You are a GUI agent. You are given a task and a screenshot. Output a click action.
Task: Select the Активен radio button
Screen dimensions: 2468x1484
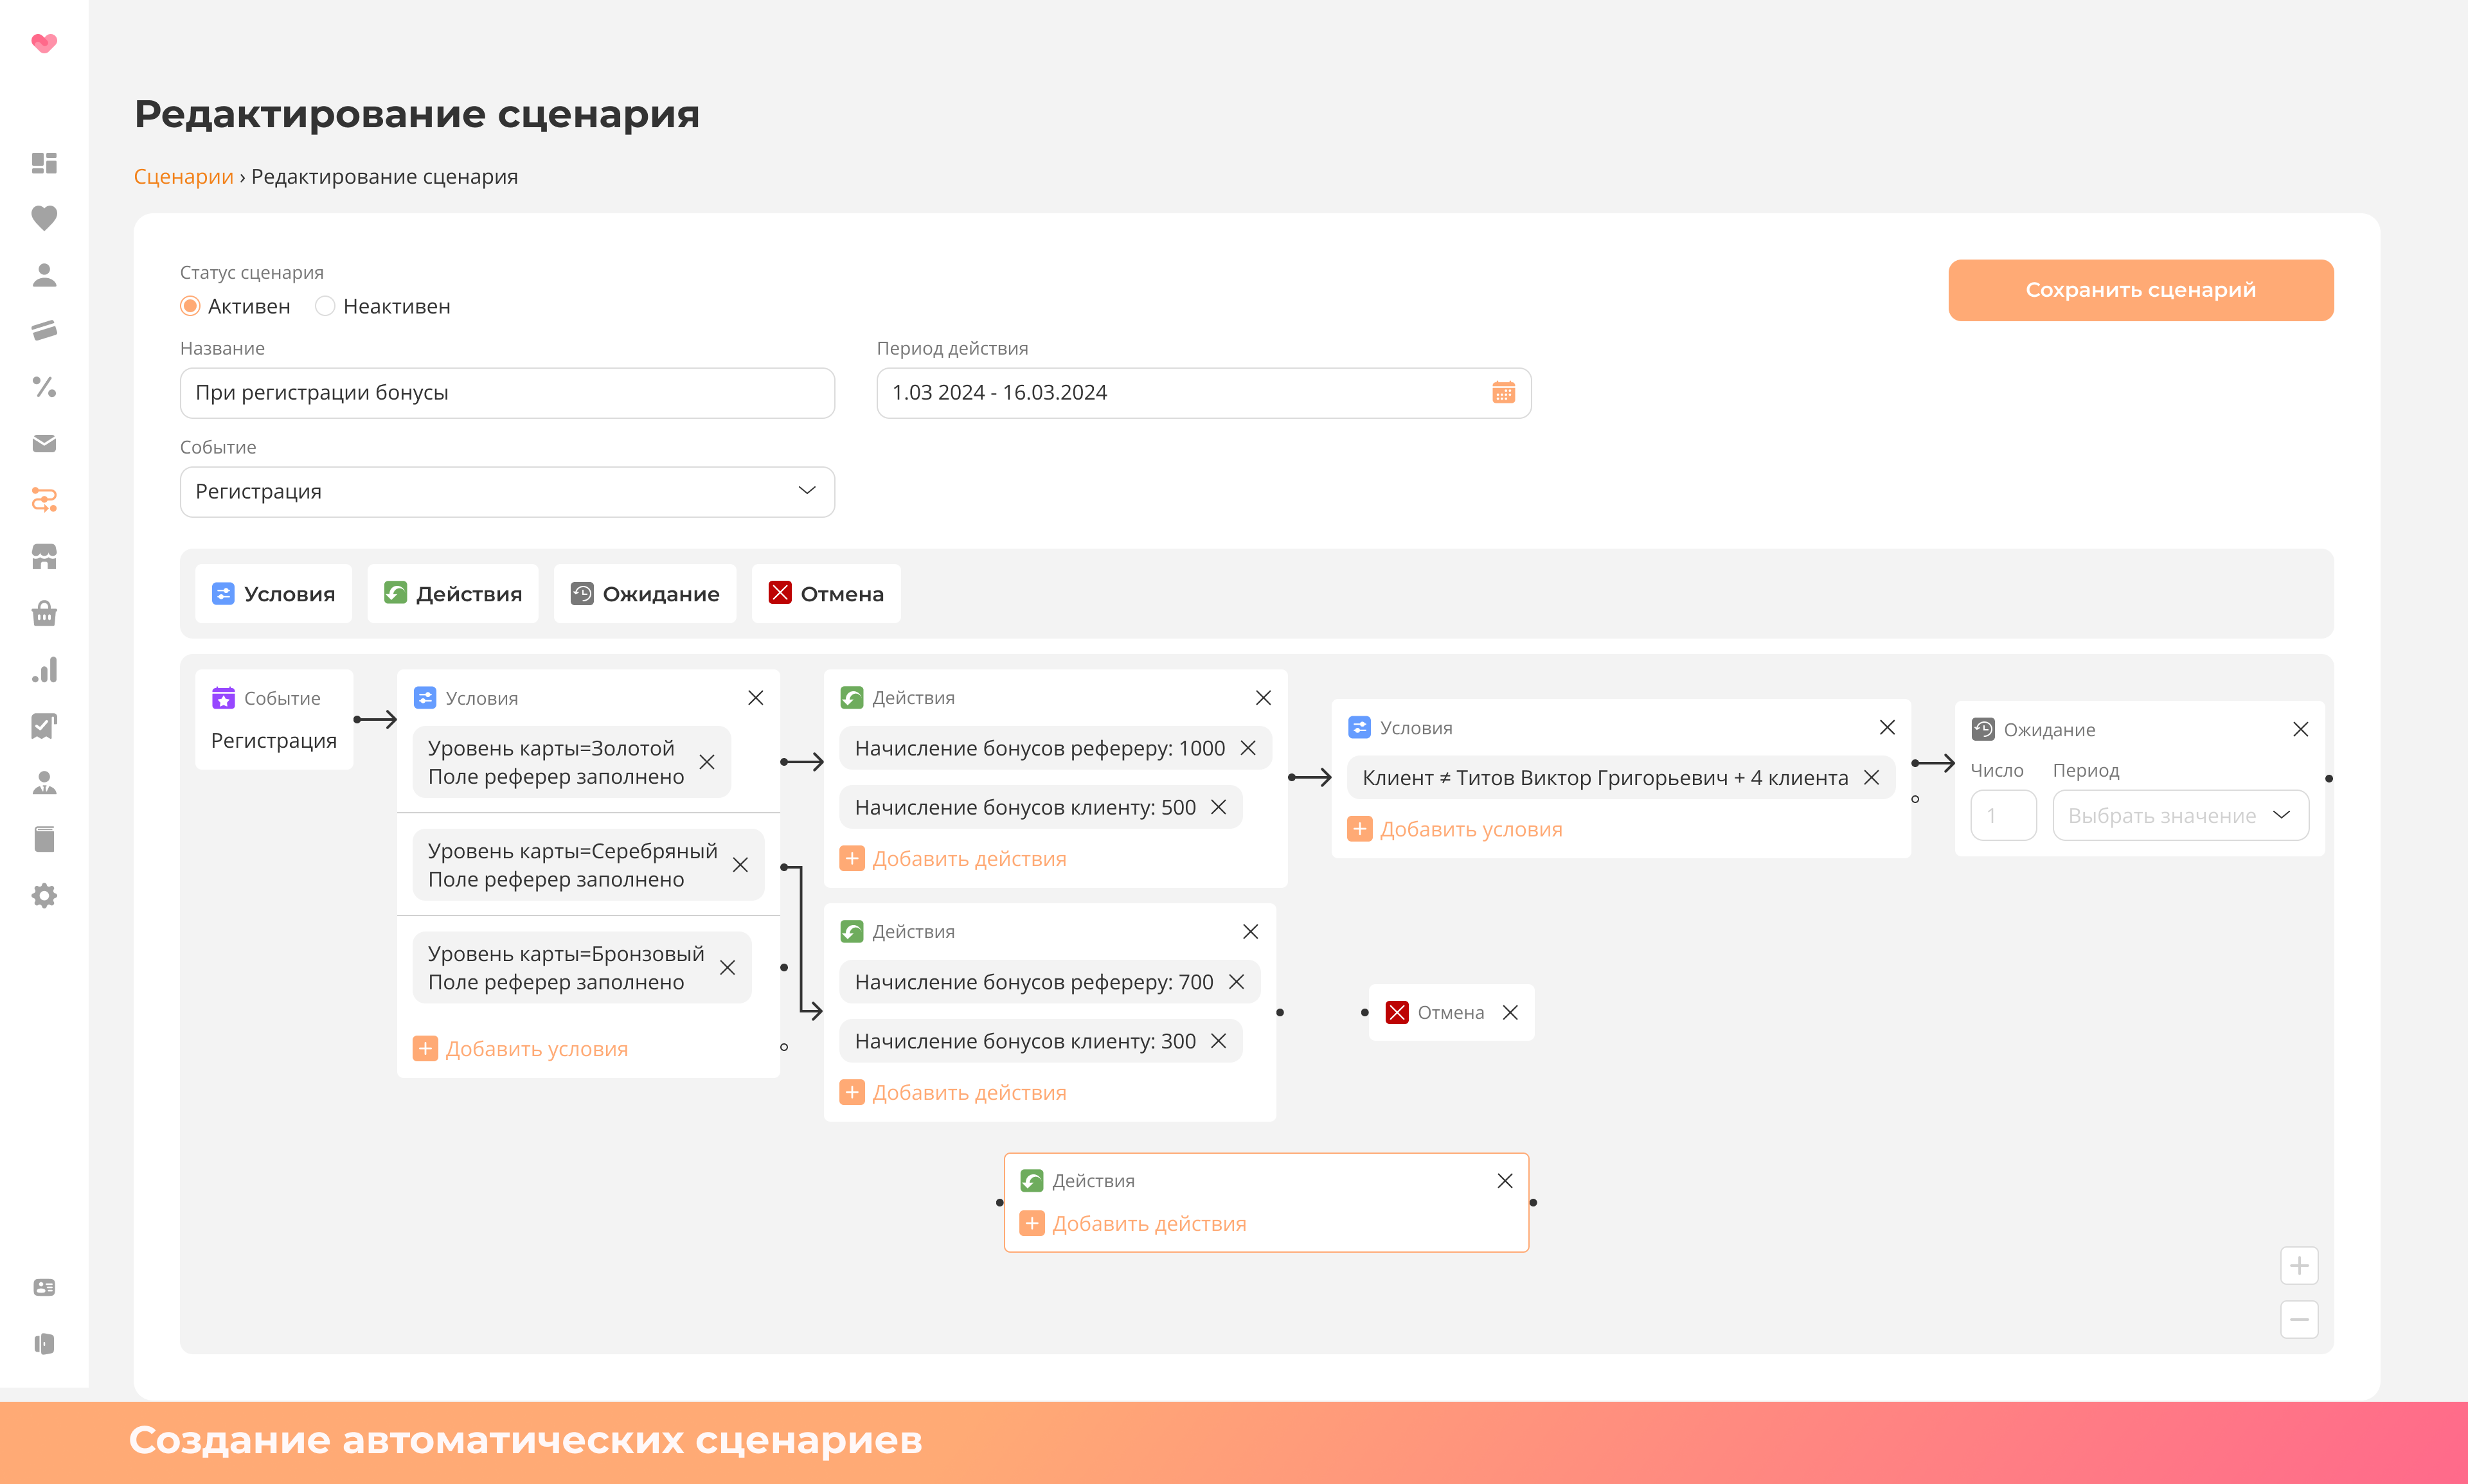(190, 306)
